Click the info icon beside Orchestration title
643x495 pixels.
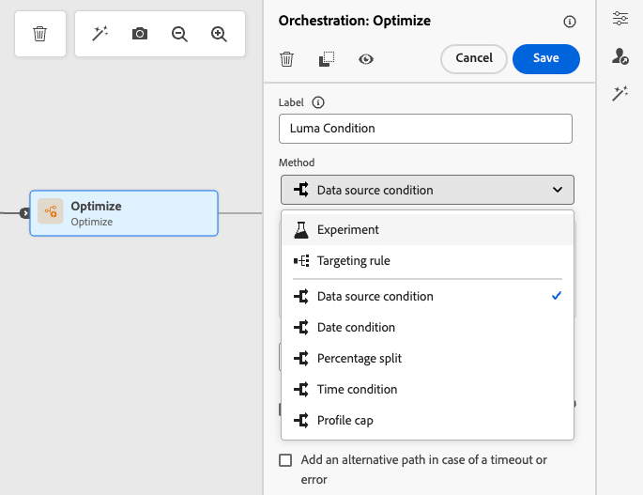570,22
